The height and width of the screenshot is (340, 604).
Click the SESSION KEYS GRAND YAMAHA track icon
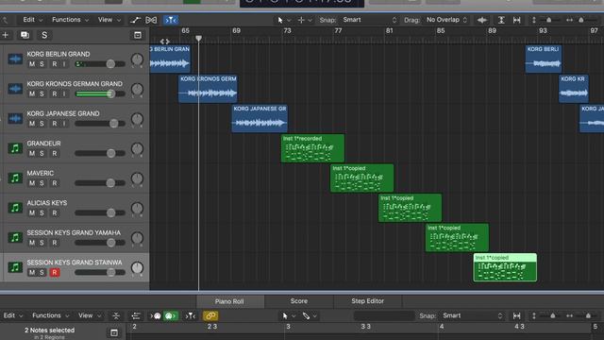point(15,237)
